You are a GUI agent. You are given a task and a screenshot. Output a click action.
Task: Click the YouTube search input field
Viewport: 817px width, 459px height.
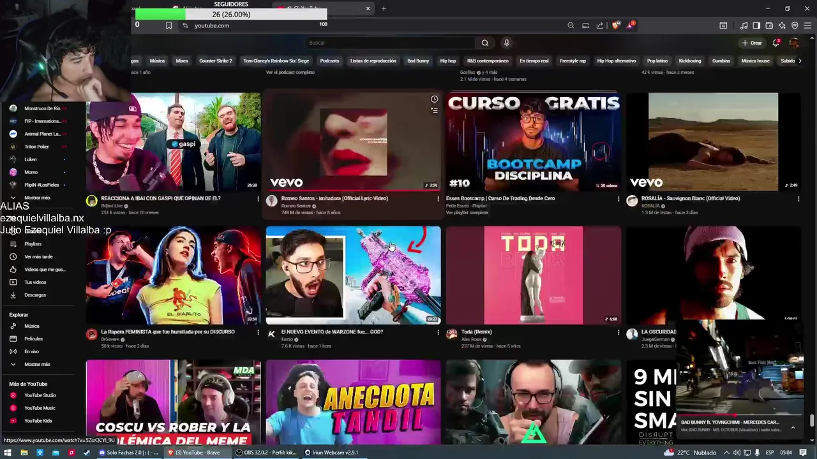pos(391,43)
